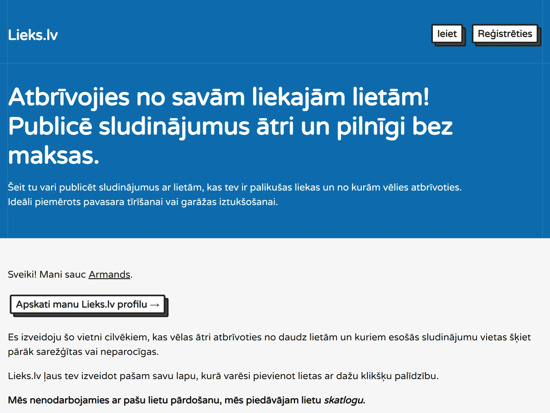This screenshot has width=550, height=413.
Task: Click Armands in the 'Sveiki! Mani sauc' sentence
Action: 109,275
